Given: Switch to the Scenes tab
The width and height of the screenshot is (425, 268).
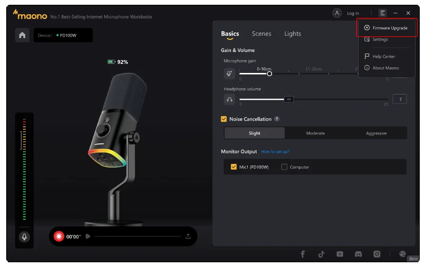Looking at the screenshot, I should pos(261,34).
